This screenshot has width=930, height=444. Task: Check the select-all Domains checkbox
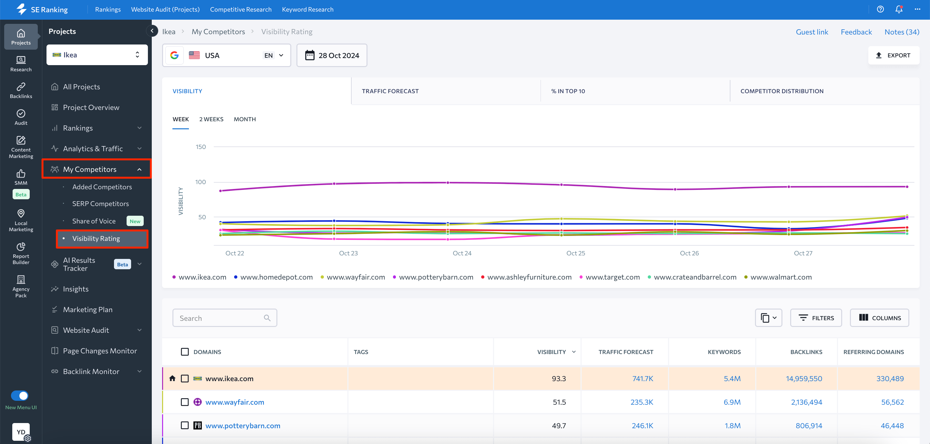point(184,352)
